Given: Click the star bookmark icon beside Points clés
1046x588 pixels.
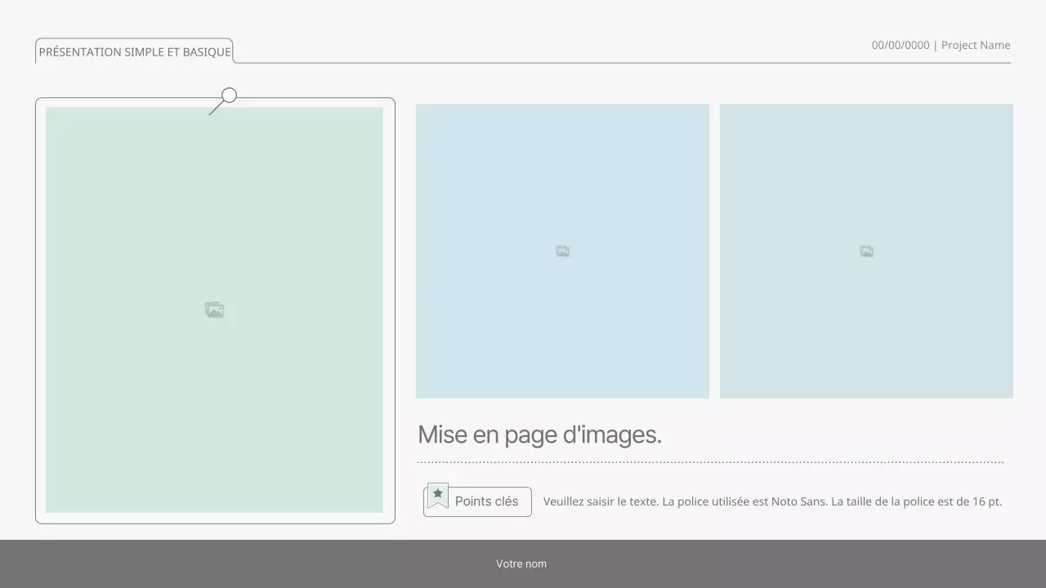Looking at the screenshot, I should click(438, 494).
